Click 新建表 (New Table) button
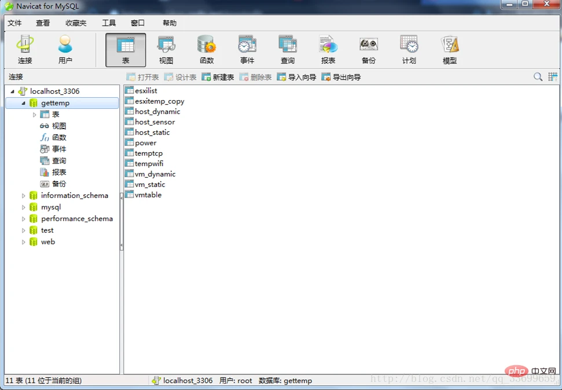 coord(218,77)
